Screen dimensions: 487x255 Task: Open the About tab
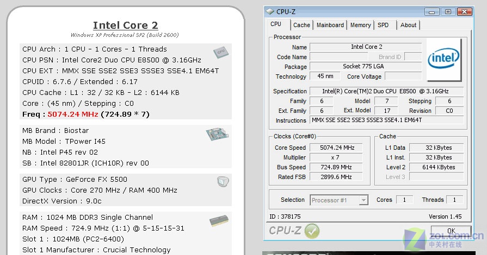coord(408,25)
